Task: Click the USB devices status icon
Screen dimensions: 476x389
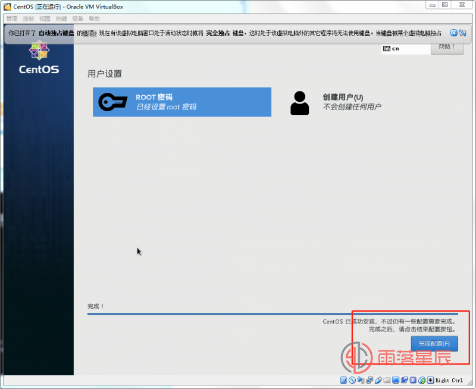Action: pos(378,380)
